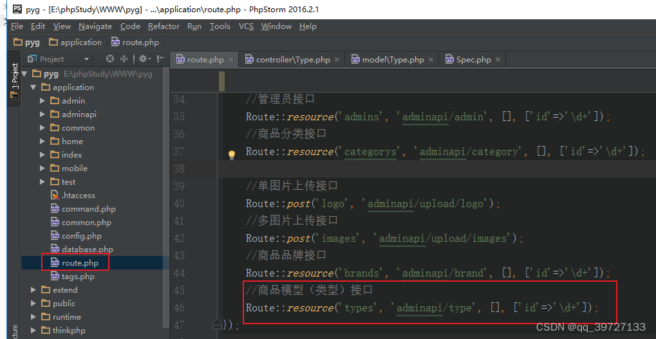This screenshot has height=339, width=656.
Task: Close the route.php editor tab
Action: [230, 60]
